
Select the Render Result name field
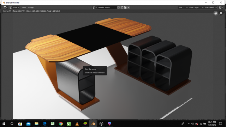pyautogui.click(x=107, y=7)
